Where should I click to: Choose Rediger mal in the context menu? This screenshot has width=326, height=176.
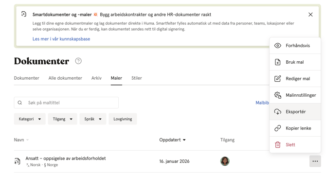pos(295,79)
